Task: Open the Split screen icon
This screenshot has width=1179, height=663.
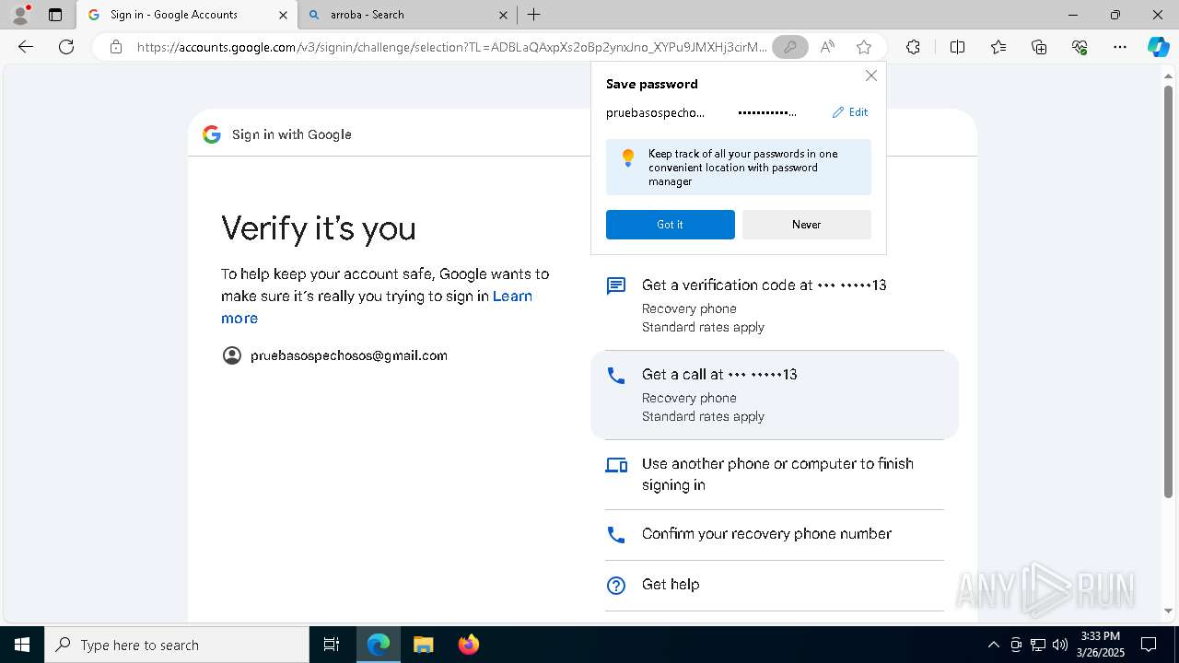Action: point(957,47)
